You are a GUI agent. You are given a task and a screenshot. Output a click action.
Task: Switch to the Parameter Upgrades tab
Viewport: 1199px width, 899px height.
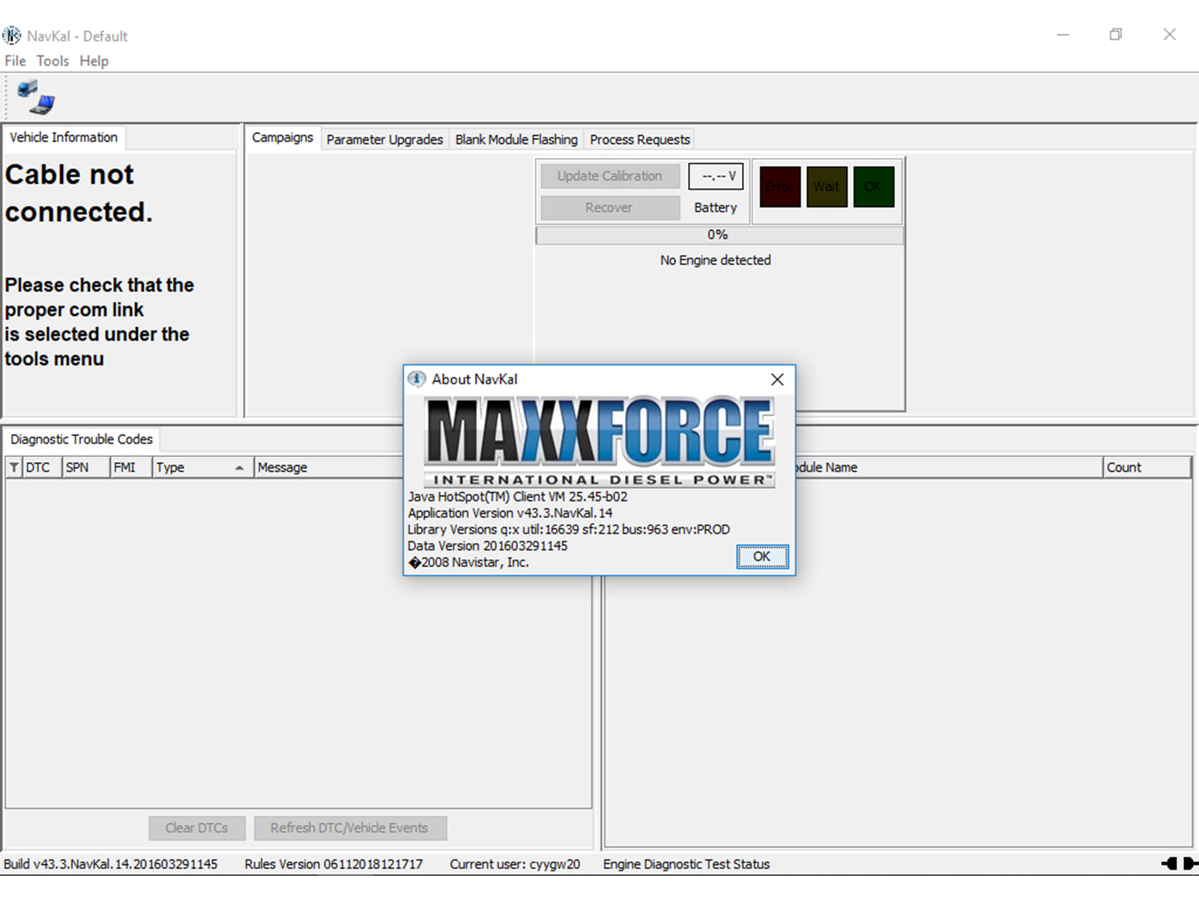(384, 139)
